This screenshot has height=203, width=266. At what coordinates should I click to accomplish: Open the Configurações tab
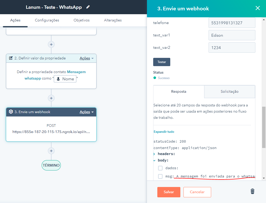(x=47, y=20)
